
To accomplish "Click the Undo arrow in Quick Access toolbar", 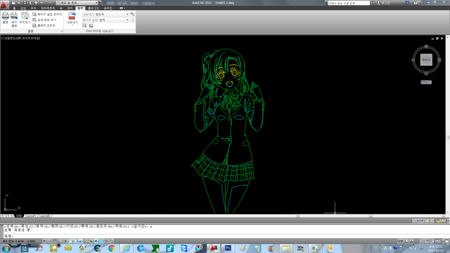I will click(42, 3).
